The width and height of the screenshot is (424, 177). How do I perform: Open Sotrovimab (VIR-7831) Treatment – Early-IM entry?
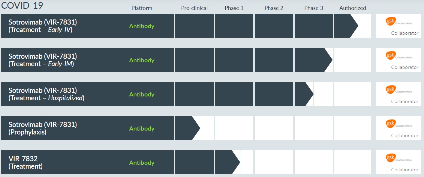43,60
